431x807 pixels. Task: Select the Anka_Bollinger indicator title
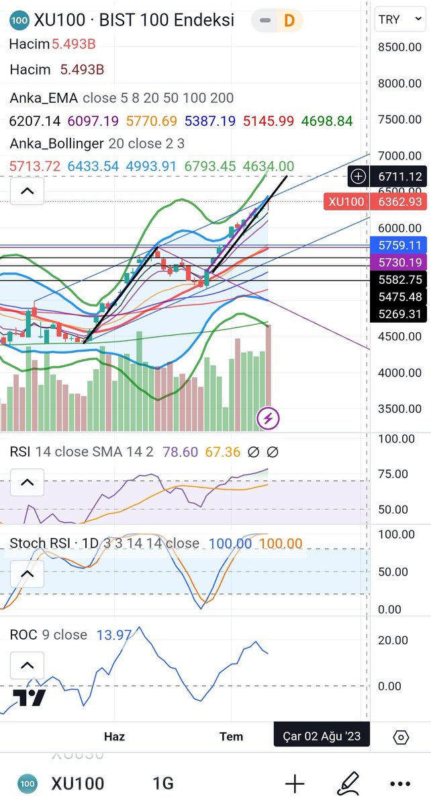(57, 144)
